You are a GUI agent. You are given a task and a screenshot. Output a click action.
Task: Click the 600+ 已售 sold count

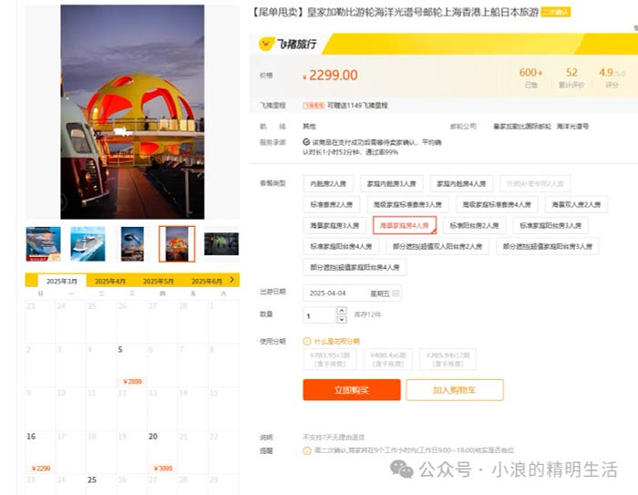click(x=531, y=77)
